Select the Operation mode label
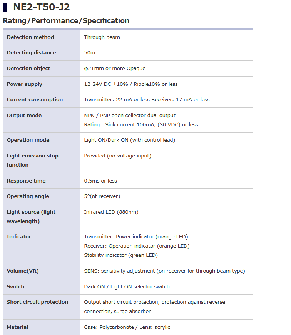The height and width of the screenshot is (335, 291). [x=28, y=140]
